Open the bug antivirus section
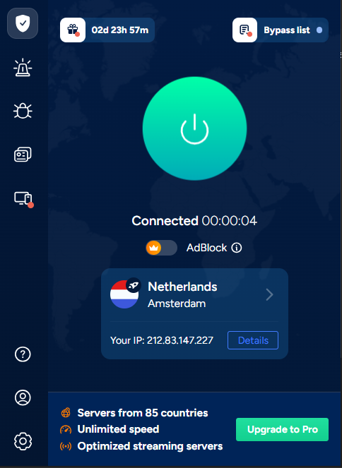Image resolution: width=342 pixels, height=468 pixels. [23, 111]
